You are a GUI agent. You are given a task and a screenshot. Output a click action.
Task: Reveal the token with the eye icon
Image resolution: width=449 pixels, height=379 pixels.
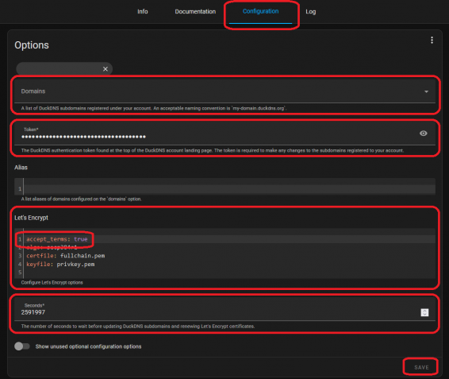coord(424,133)
